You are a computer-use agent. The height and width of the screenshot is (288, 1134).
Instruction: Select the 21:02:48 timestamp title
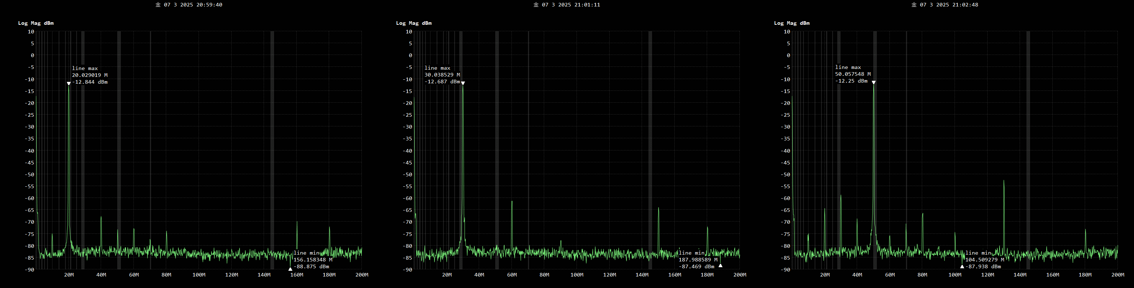pos(945,5)
